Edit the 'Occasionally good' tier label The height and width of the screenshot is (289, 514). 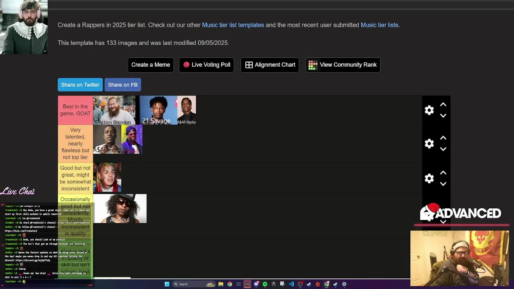pyautogui.click(x=75, y=217)
